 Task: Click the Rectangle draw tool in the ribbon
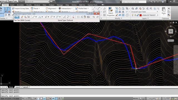[x=104, y=12]
